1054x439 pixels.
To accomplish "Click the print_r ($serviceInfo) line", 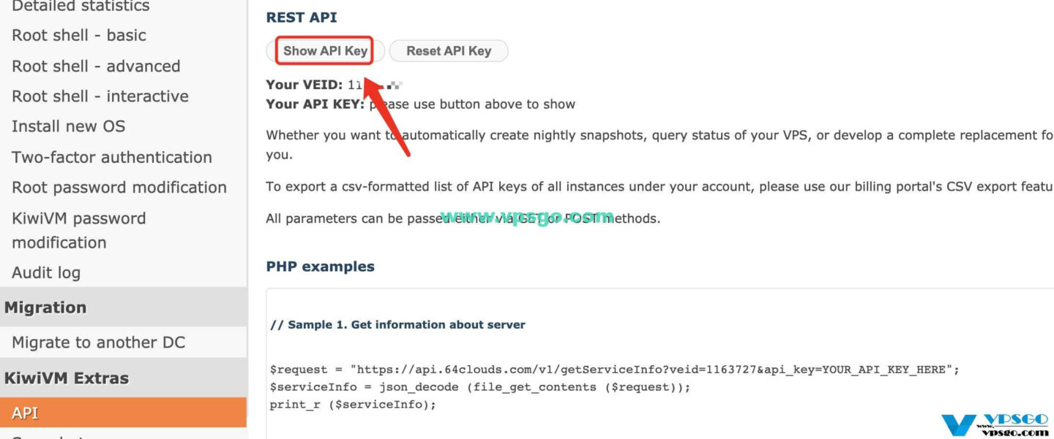I will click(x=353, y=405).
